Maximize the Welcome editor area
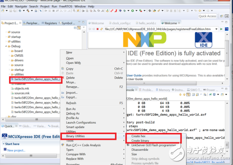The width and height of the screenshot is (233, 165). [x=226, y=22]
